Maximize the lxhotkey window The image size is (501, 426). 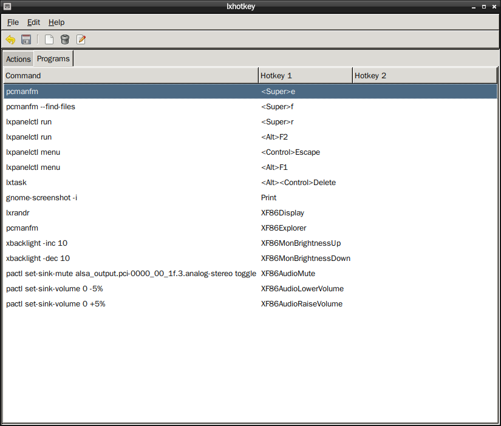tap(484, 6)
